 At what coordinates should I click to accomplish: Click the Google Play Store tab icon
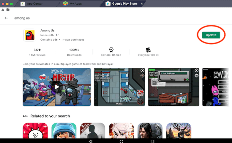pos(108,4)
